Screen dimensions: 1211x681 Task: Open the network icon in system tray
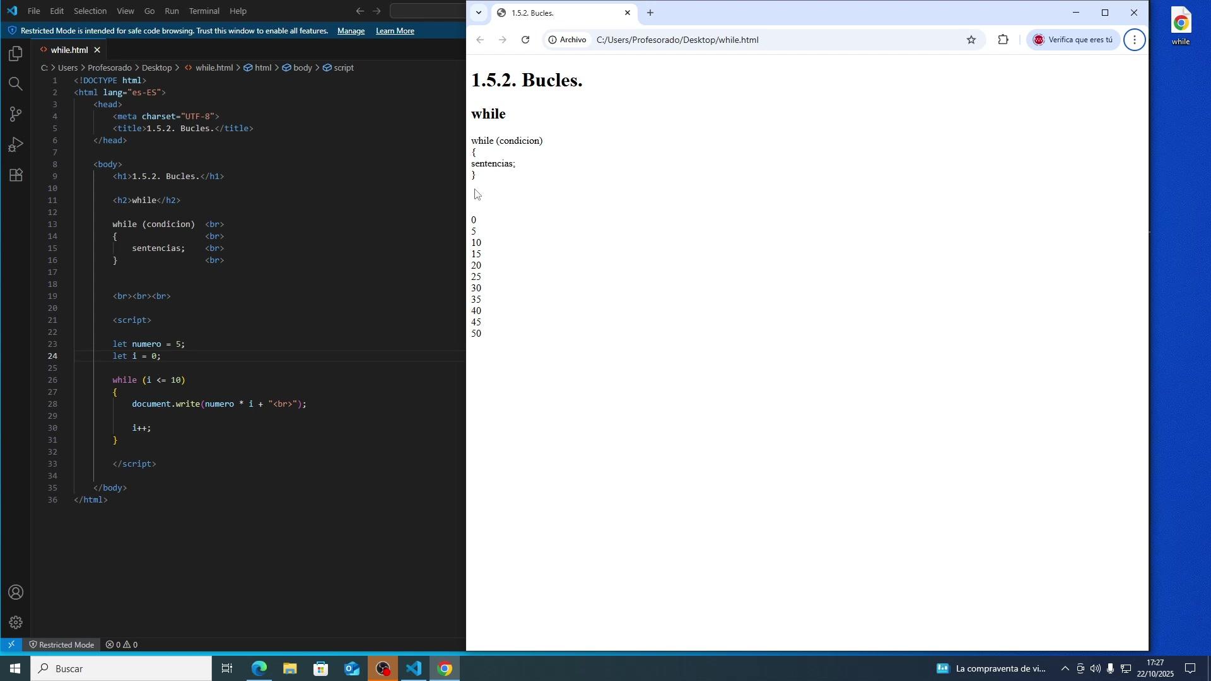pos(1126,669)
